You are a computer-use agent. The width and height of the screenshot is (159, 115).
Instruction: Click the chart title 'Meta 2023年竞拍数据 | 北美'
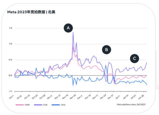pyautogui.click(x=31, y=12)
